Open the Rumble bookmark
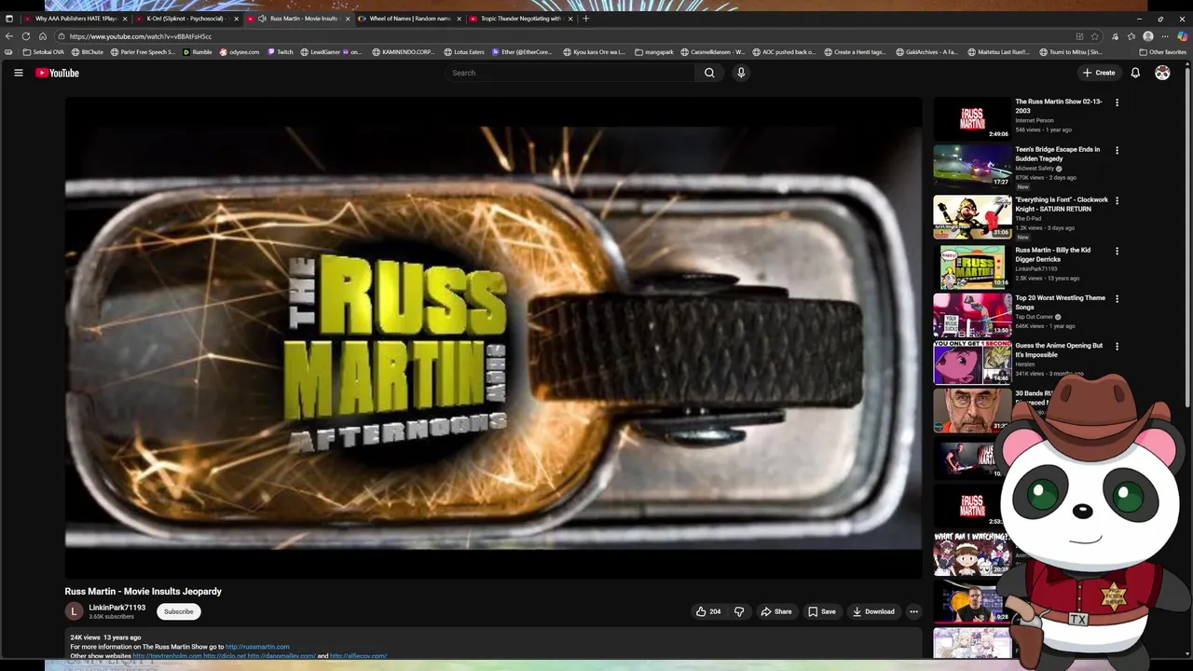The width and height of the screenshot is (1193, 671). [x=197, y=52]
